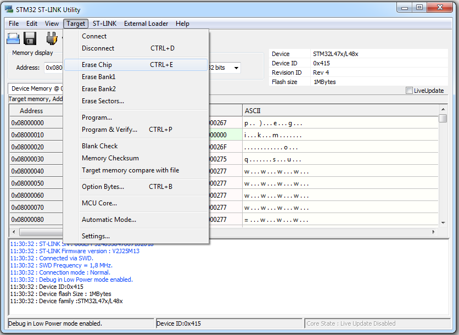Choose Erase Bank2 menu entry
Viewport: 459px width, 335px height.
click(136, 89)
